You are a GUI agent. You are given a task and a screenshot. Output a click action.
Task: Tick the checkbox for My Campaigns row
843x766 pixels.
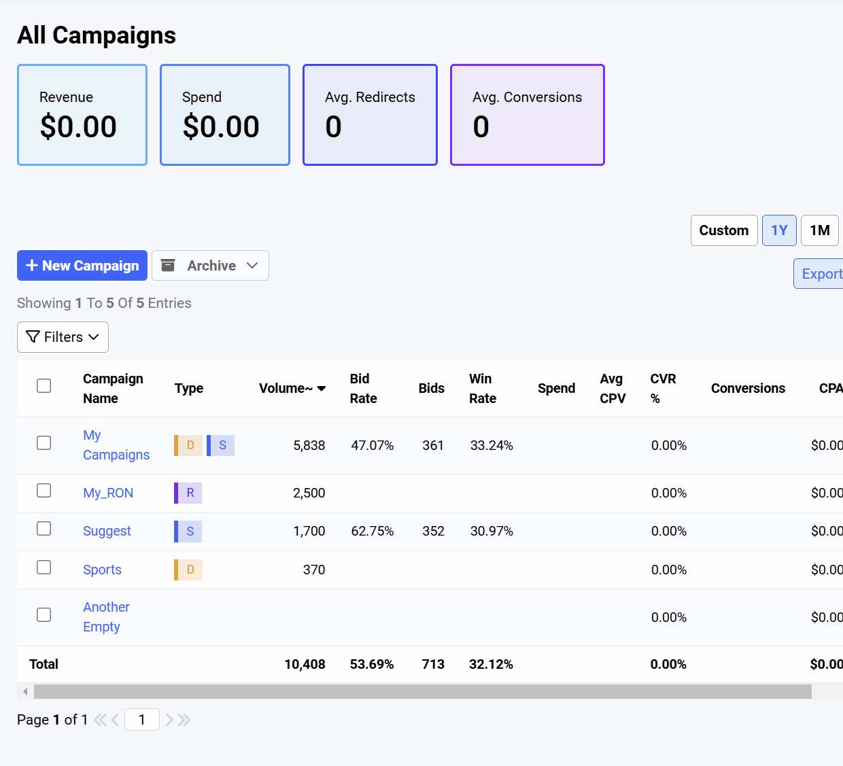pos(44,443)
